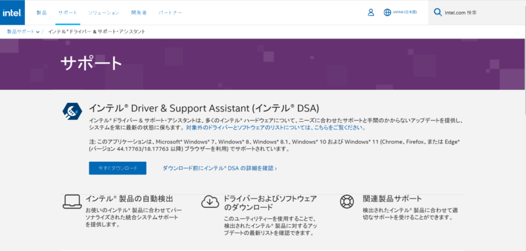Click インテル ドライバー & サポート・アシスタント breadcrumb
526x251 pixels.
[97, 31]
